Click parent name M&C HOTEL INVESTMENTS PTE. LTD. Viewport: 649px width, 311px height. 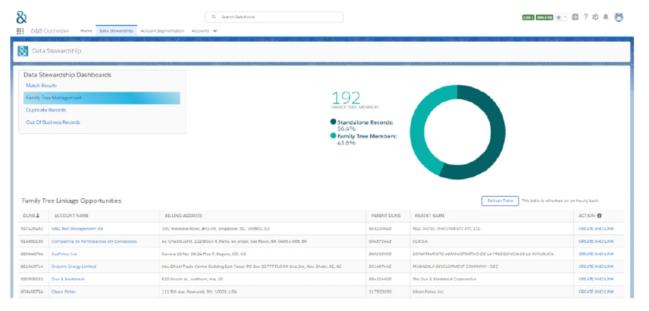tap(448, 228)
